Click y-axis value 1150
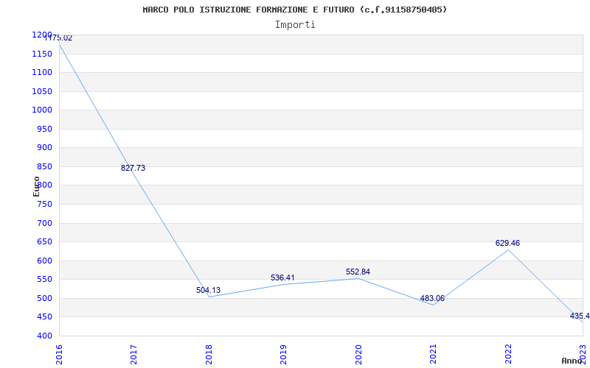The image size is (590, 368). coord(42,54)
